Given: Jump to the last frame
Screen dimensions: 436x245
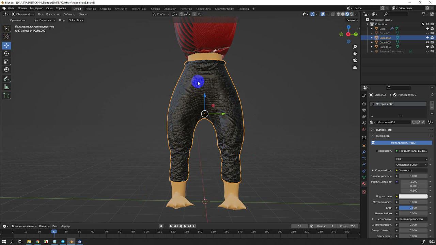Looking at the screenshot, I should click(x=194, y=226).
